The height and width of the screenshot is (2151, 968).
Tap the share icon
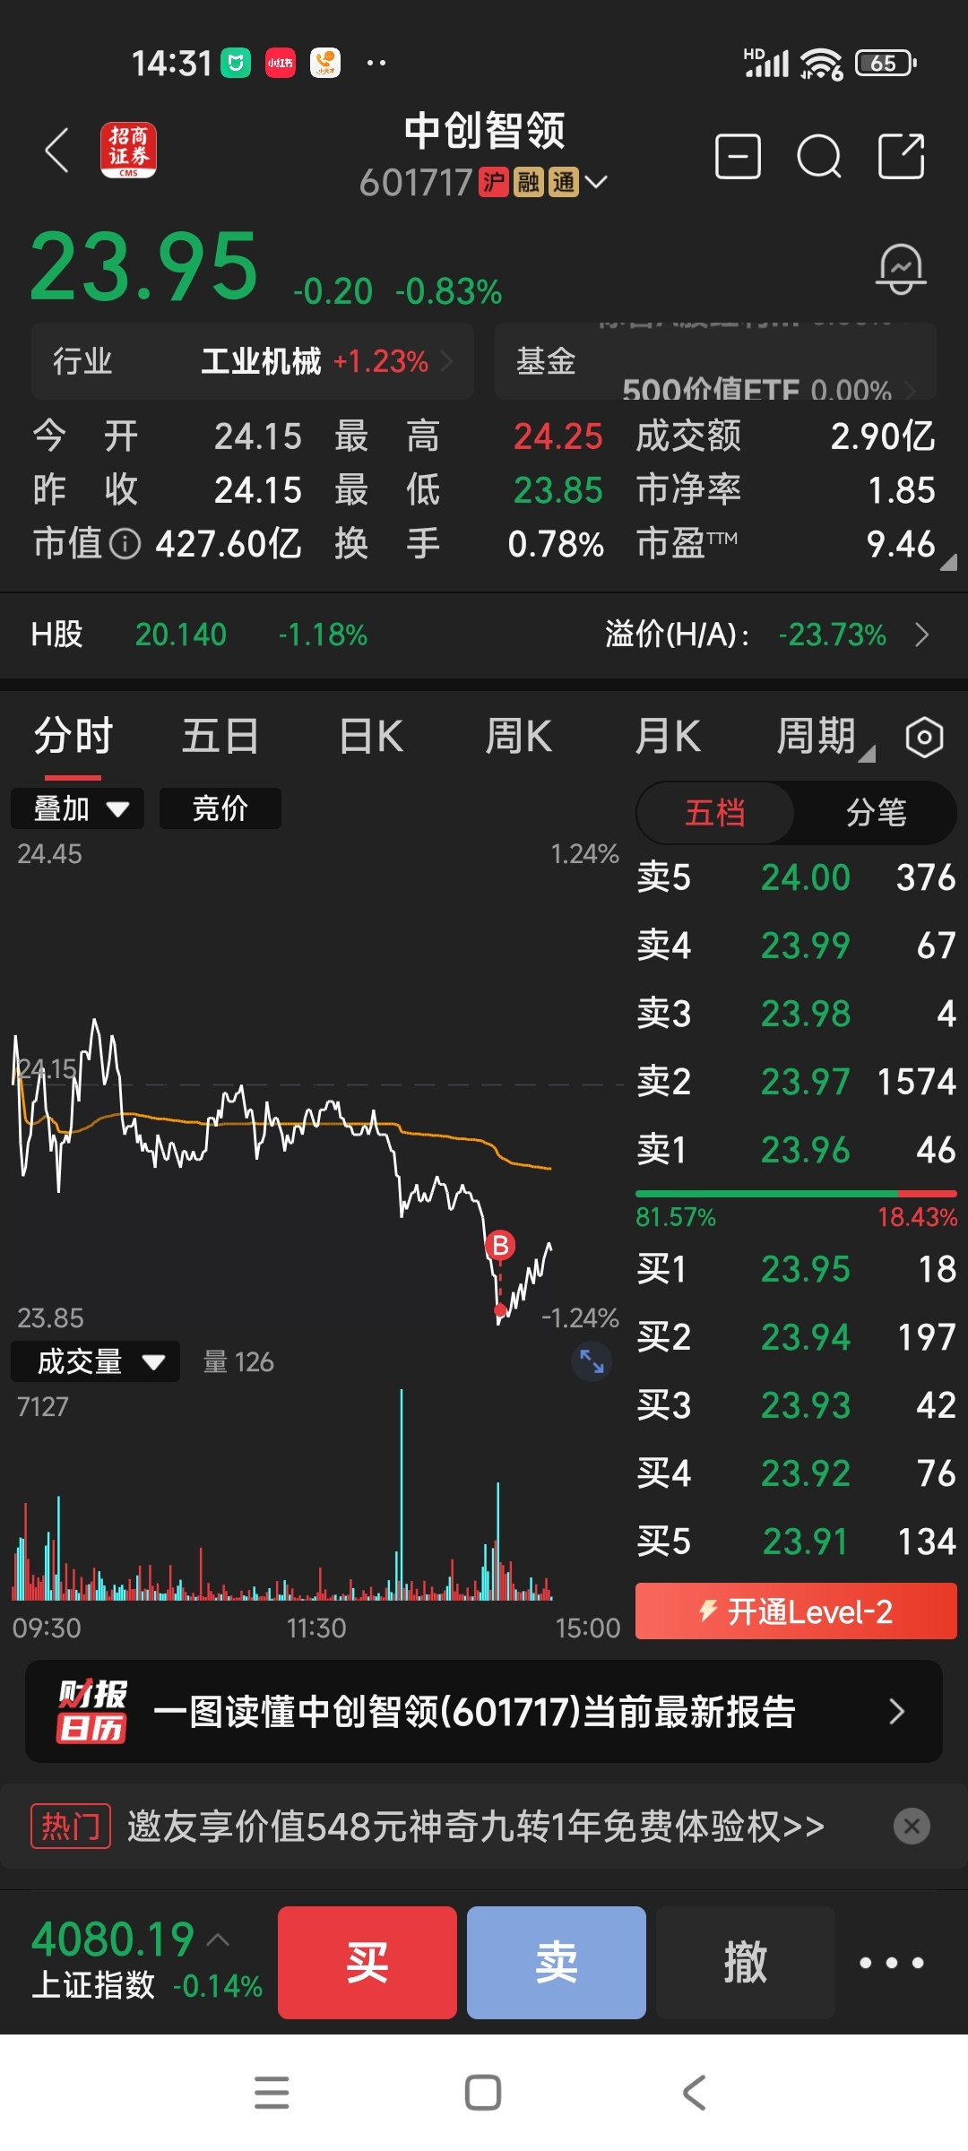pos(901,157)
